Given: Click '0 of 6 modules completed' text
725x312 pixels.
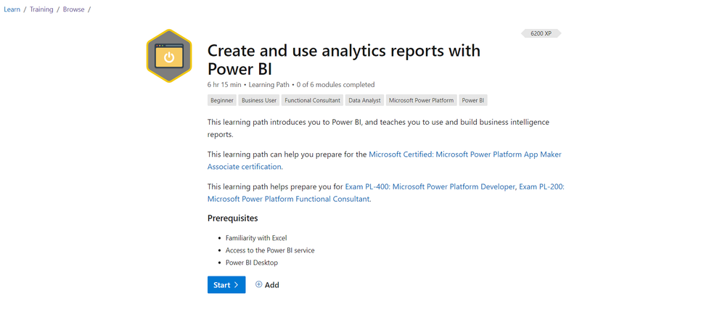Looking at the screenshot, I should [x=336, y=85].
